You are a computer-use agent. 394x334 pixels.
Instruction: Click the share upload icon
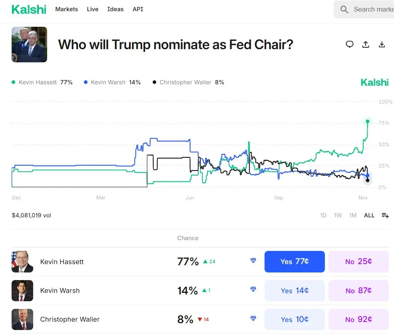(366, 44)
